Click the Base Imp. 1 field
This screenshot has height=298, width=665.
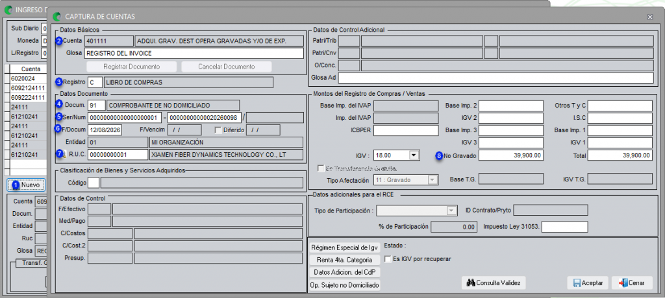coord(620,130)
